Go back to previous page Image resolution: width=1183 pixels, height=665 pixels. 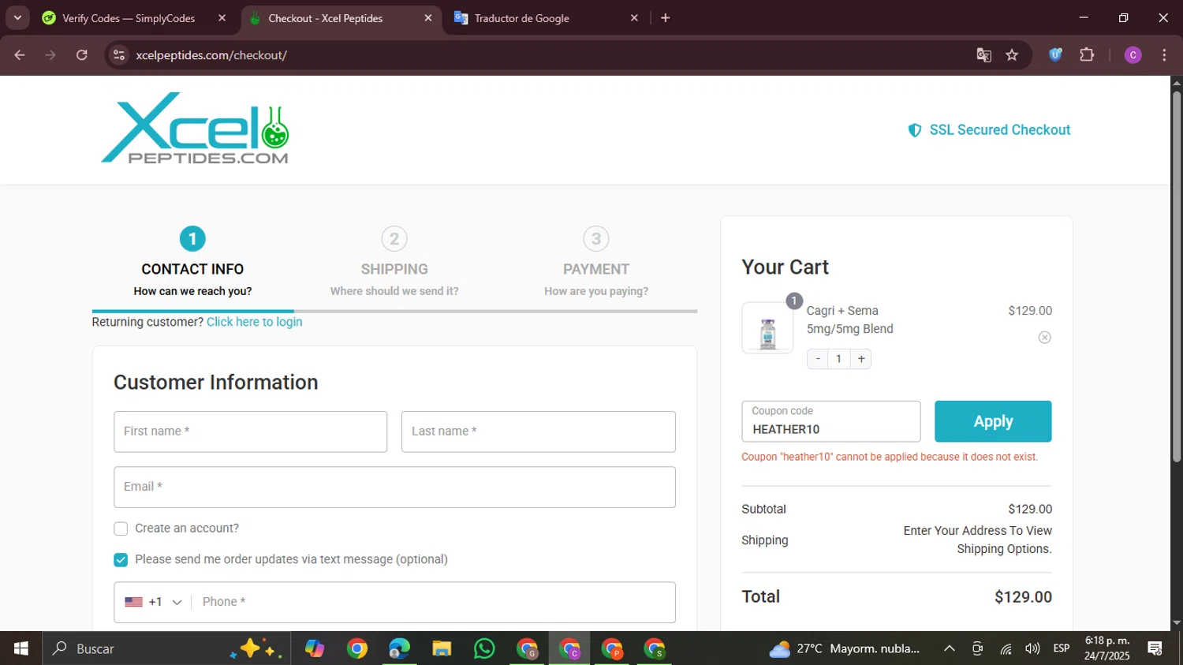(20, 55)
